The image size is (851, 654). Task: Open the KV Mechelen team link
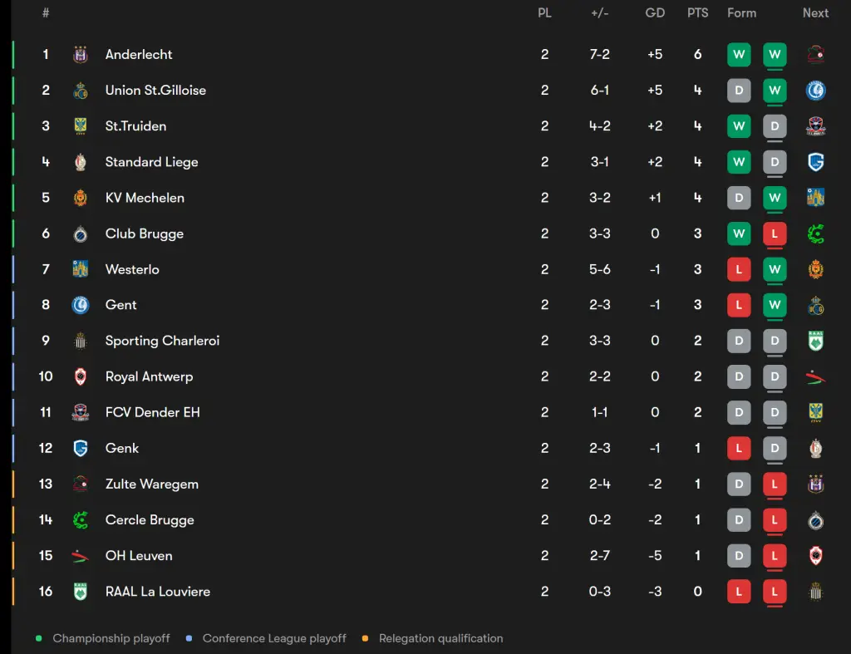145,198
